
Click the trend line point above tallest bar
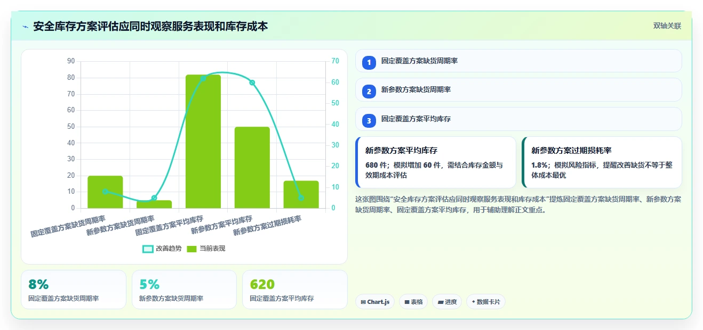(x=203, y=78)
